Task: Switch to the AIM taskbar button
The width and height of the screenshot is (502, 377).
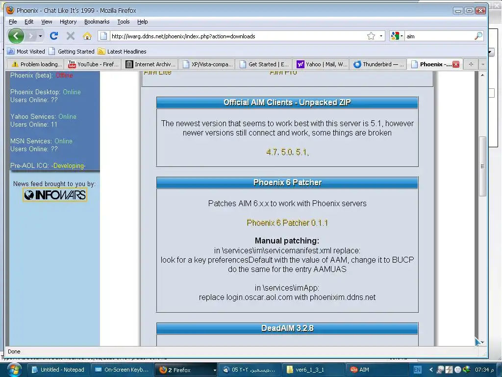Action: [376, 370]
